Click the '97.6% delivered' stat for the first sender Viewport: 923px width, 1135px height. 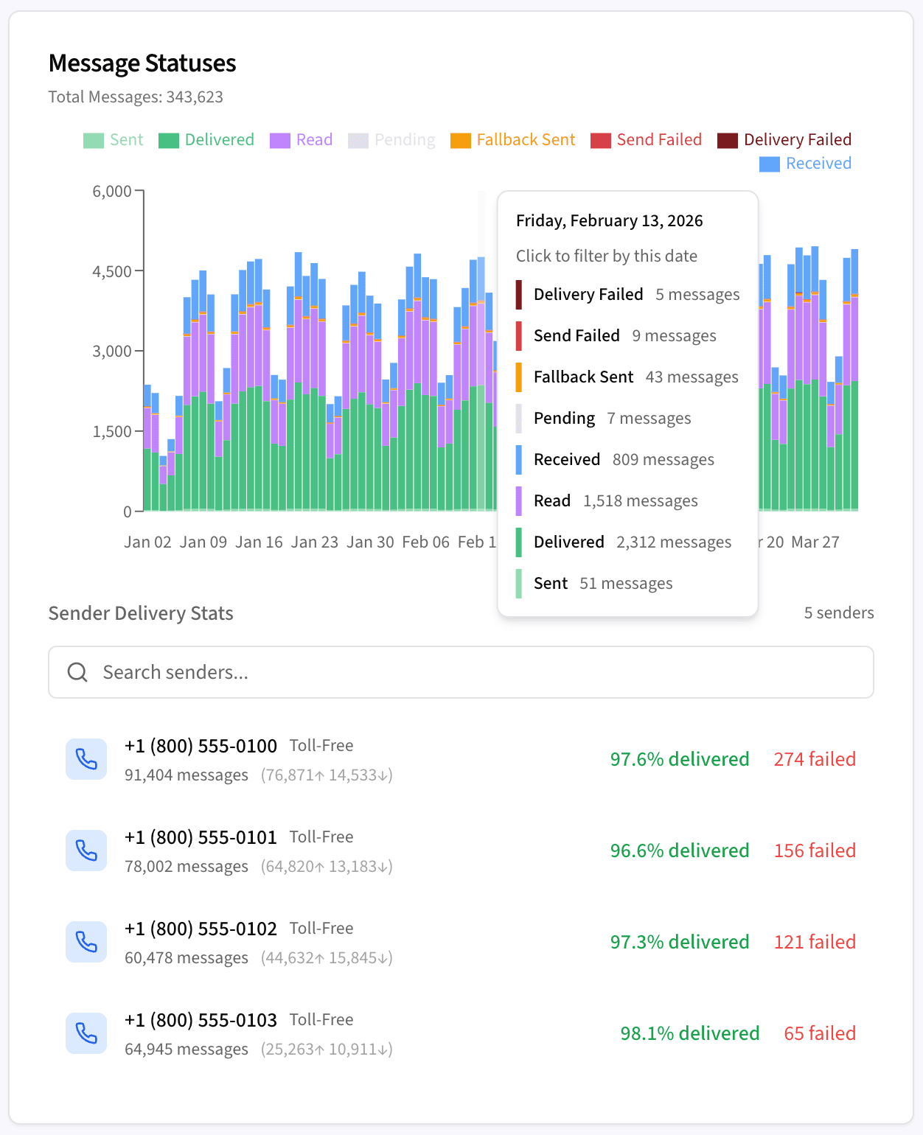(x=679, y=758)
